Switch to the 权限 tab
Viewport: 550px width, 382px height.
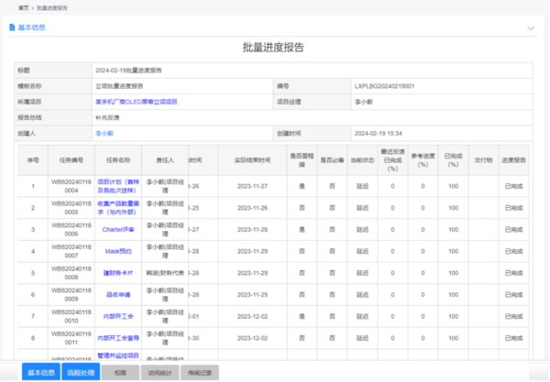pos(120,373)
